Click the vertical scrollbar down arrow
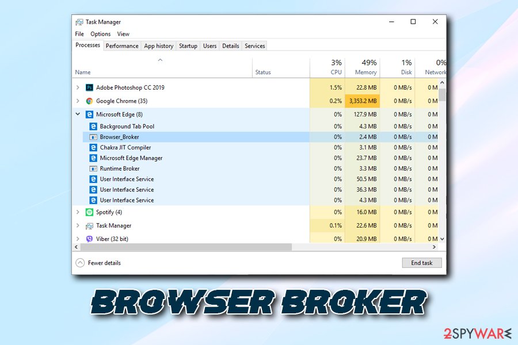The height and width of the screenshot is (345, 518). point(442,239)
